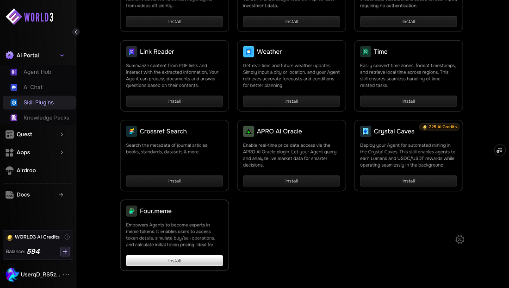The image size is (509, 288).
Task: Open user account options ellipsis menu
Action: [66, 275]
